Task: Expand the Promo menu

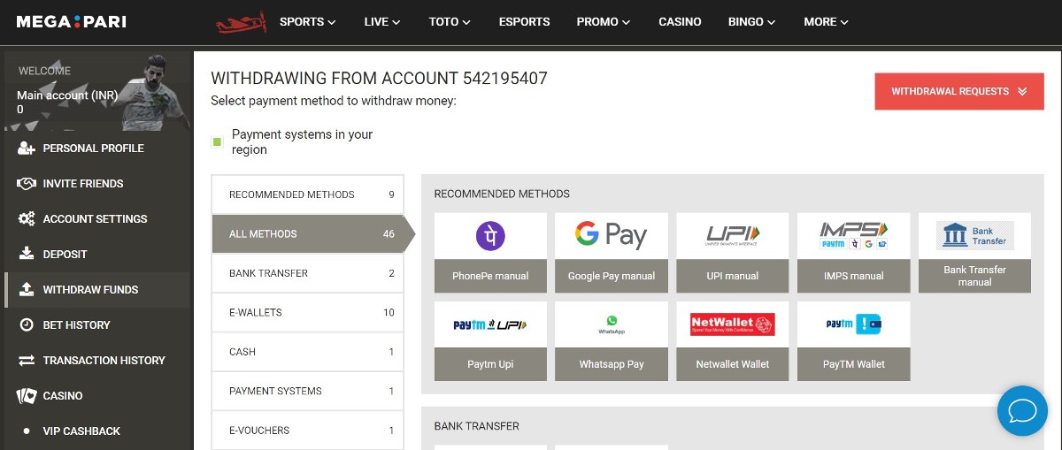Action: click(x=604, y=22)
